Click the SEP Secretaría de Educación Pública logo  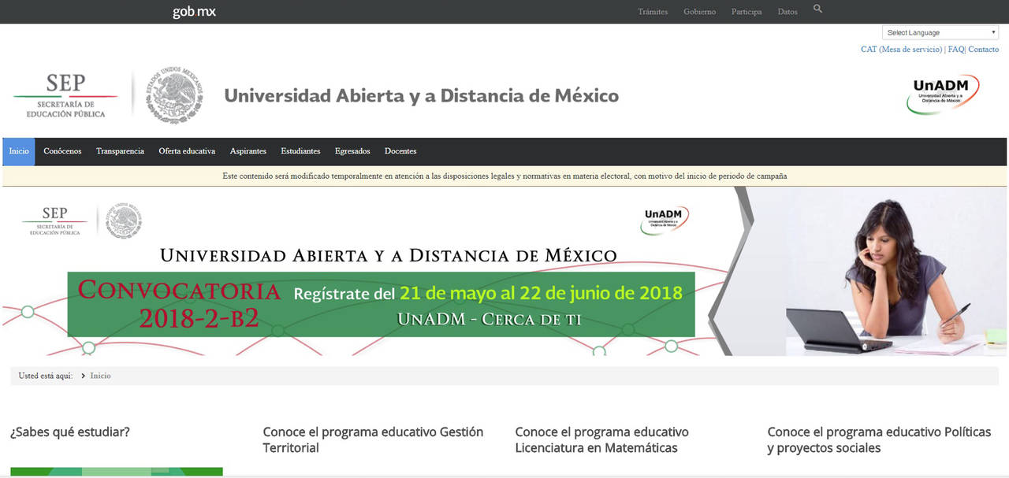click(65, 96)
